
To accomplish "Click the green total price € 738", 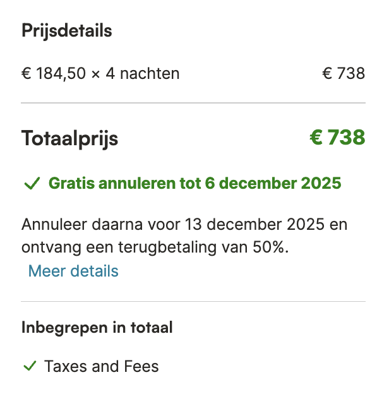I will tap(337, 138).
